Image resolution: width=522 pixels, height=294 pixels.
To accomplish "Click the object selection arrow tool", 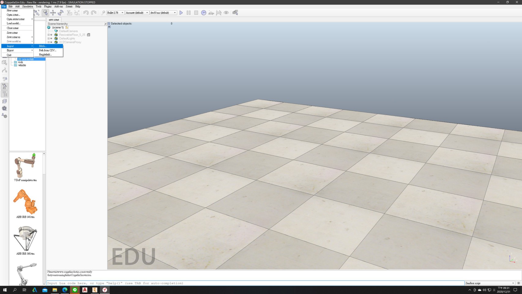I will [45, 13].
